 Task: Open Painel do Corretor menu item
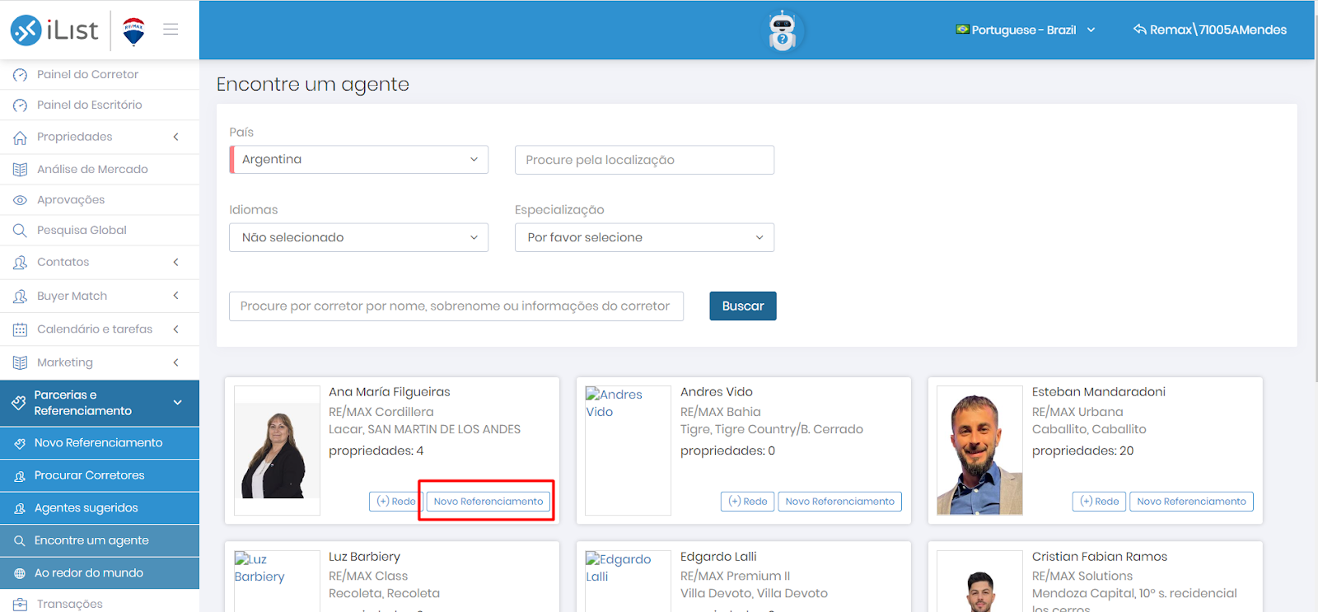(100, 74)
